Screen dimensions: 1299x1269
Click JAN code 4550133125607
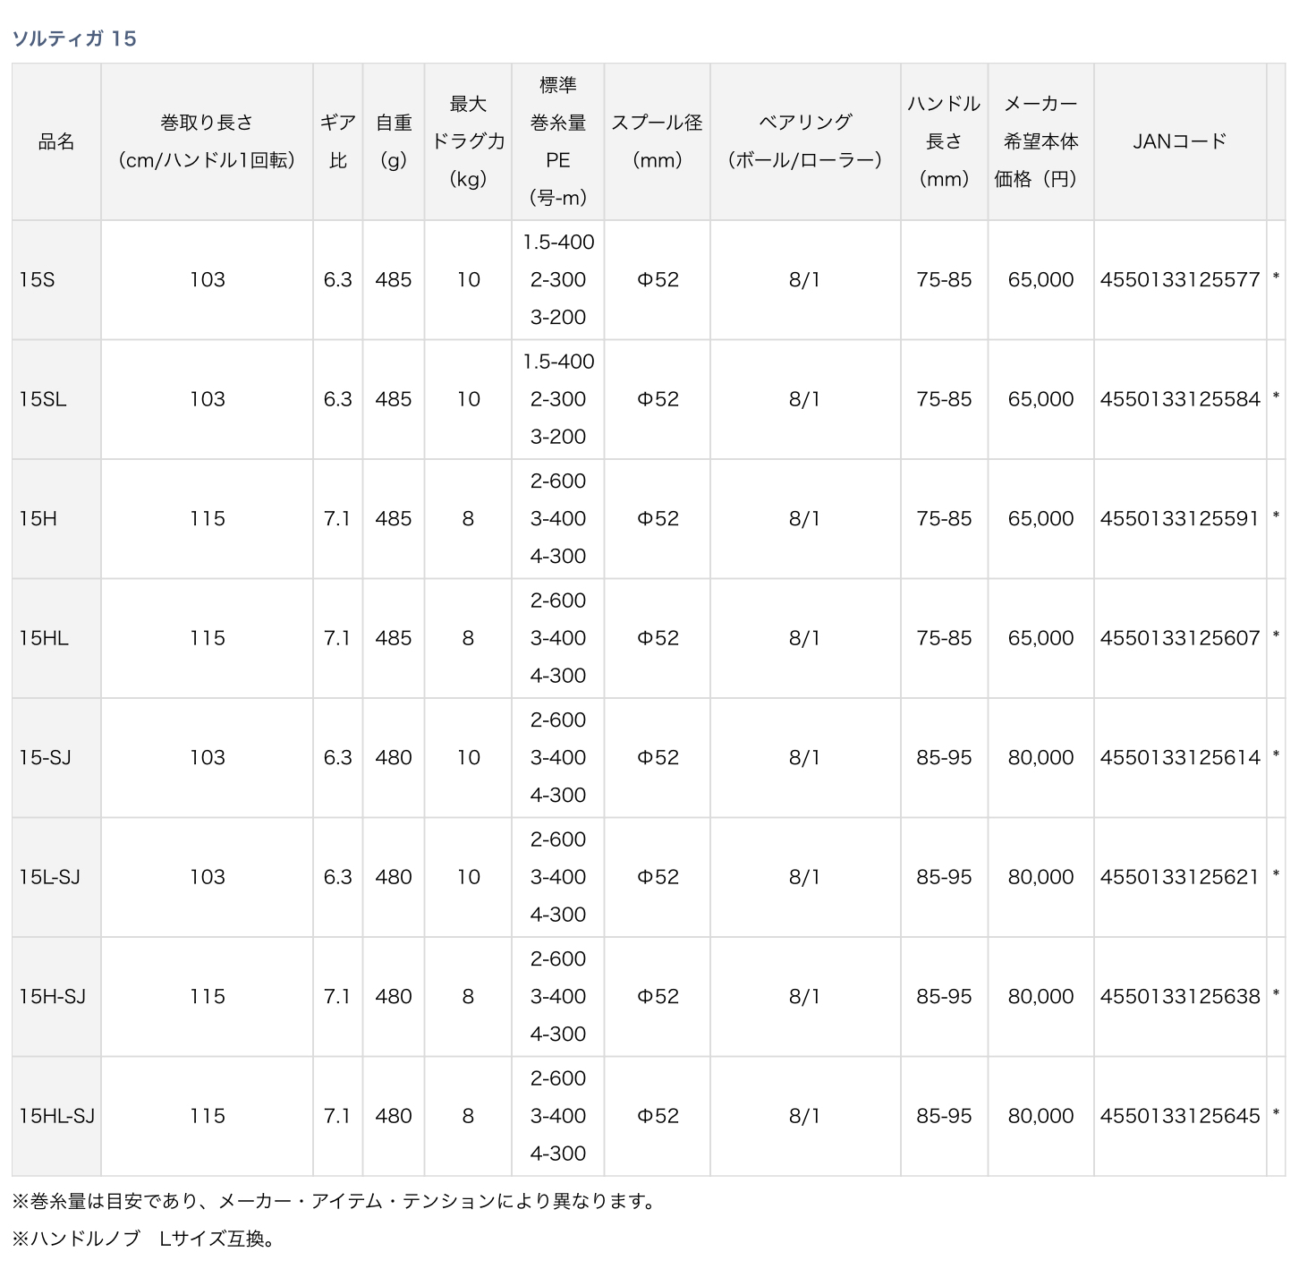1179,638
